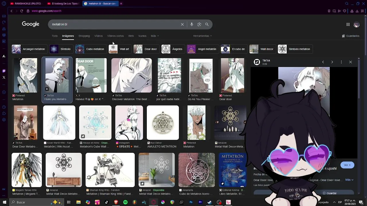Viewport: 367px width, 206px height.
Task: Open the player icon in browser toolbar
Action: coord(339,11)
